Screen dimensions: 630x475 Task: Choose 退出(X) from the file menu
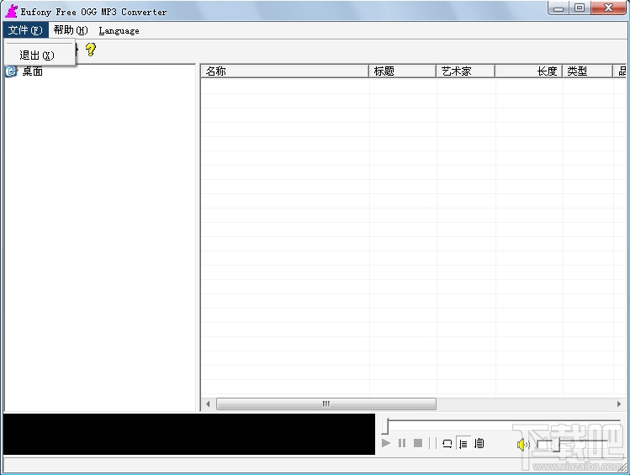40,55
